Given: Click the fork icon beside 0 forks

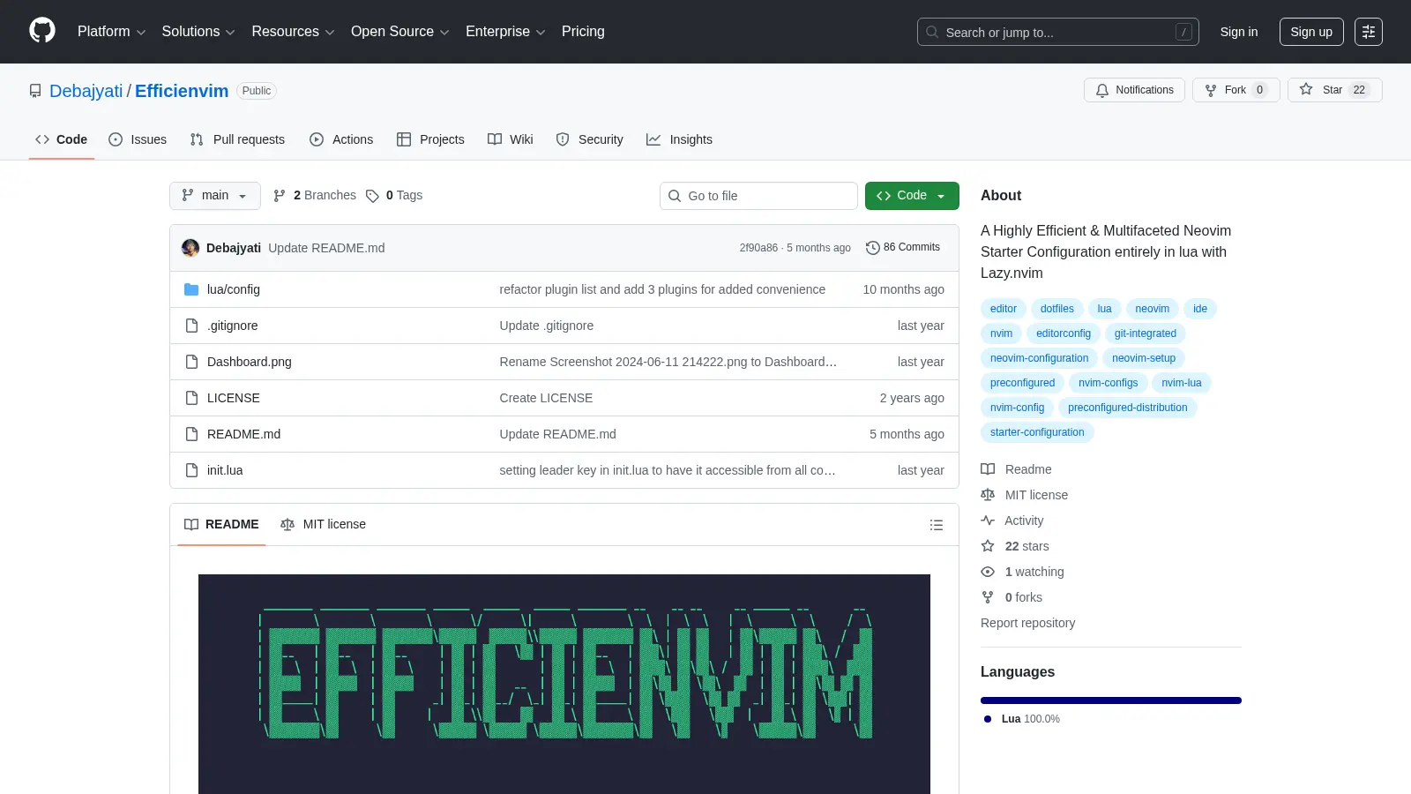Looking at the screenshot, I should pos(988,597).
